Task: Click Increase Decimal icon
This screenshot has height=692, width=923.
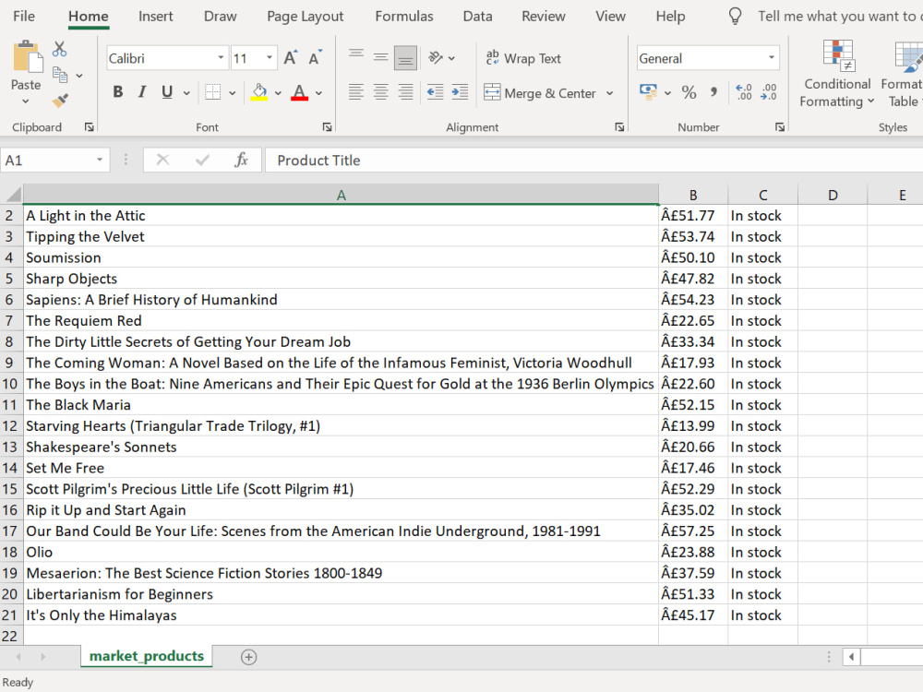Action: click(743, 92)
